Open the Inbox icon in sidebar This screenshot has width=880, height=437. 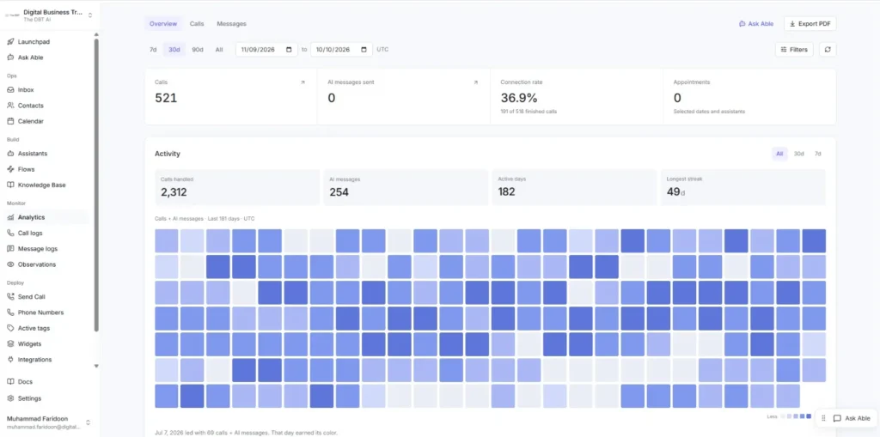tap(10, 90)
